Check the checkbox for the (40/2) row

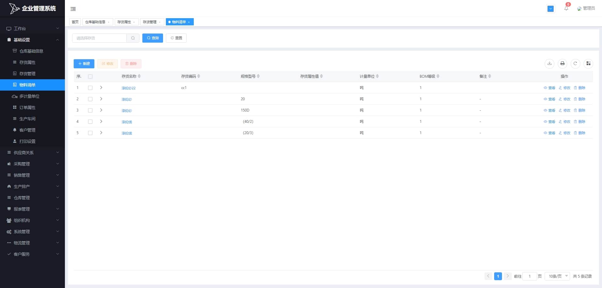click(90, 122)
